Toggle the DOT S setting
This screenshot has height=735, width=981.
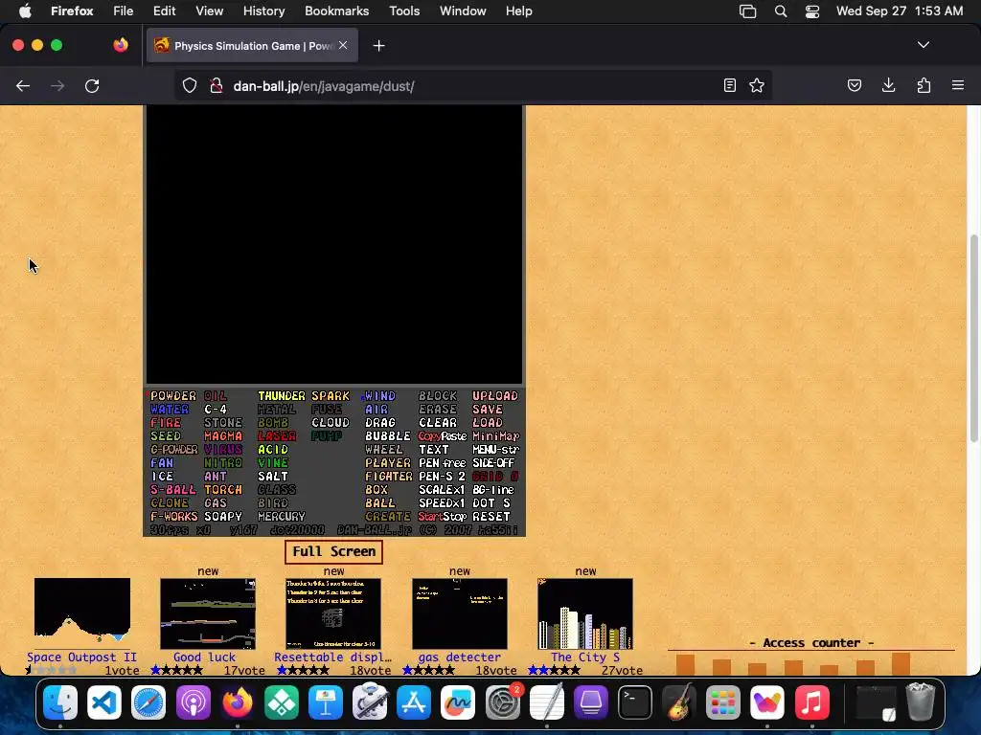point(491,503)
